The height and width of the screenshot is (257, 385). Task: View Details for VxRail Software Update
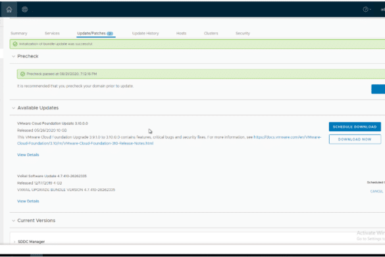pyautogui.click(x=28, y=201)
